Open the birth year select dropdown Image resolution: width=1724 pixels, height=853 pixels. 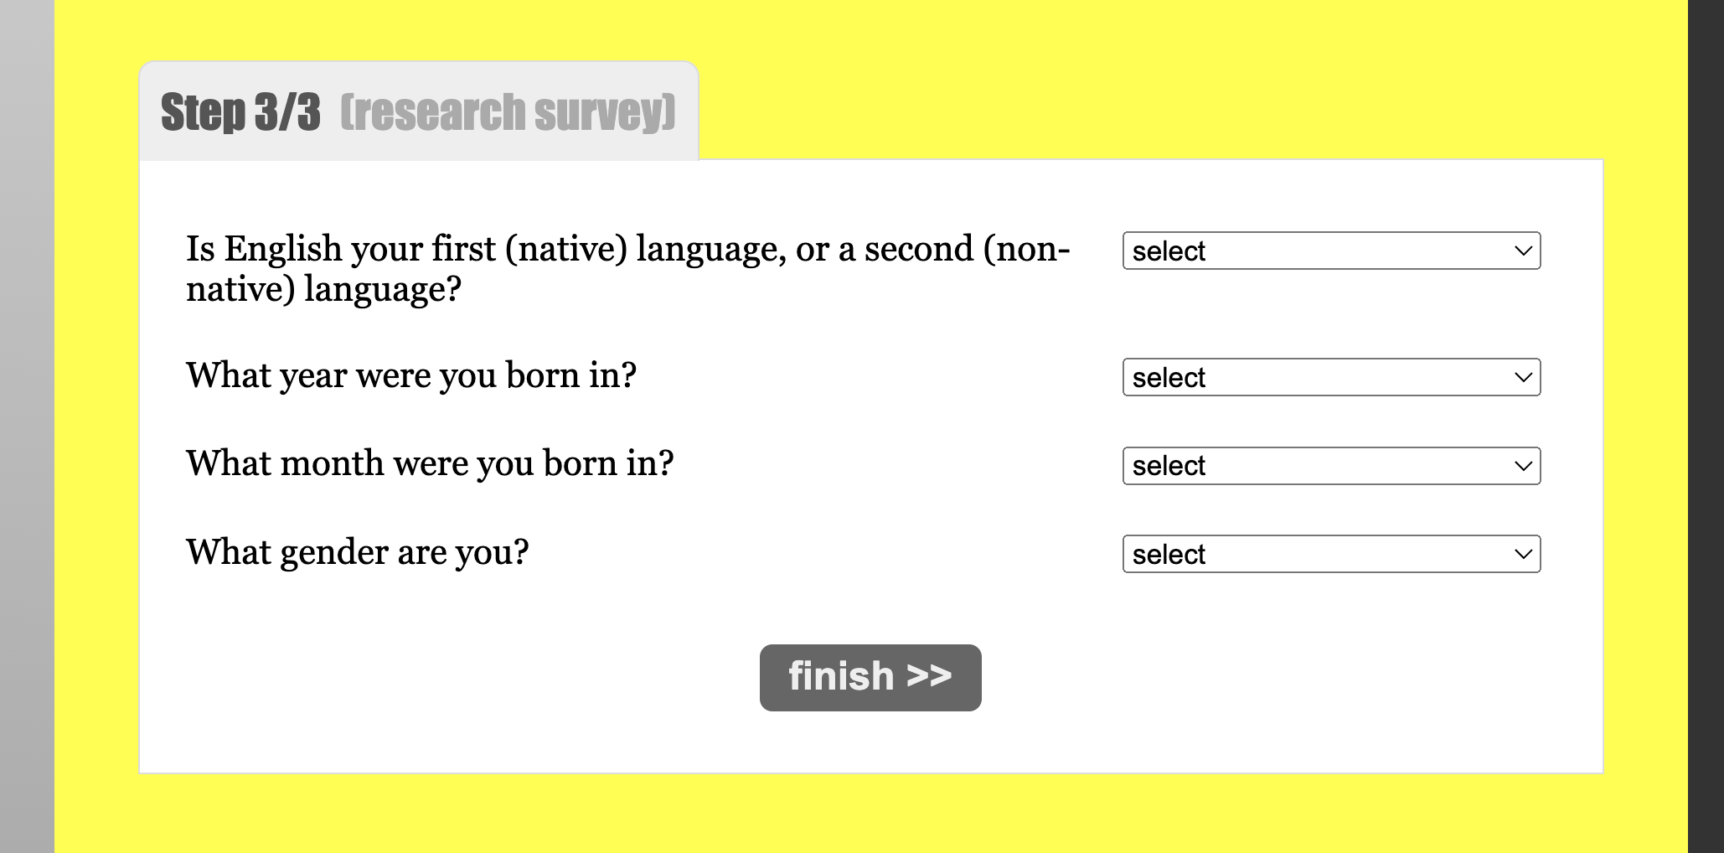(1330, 377)
